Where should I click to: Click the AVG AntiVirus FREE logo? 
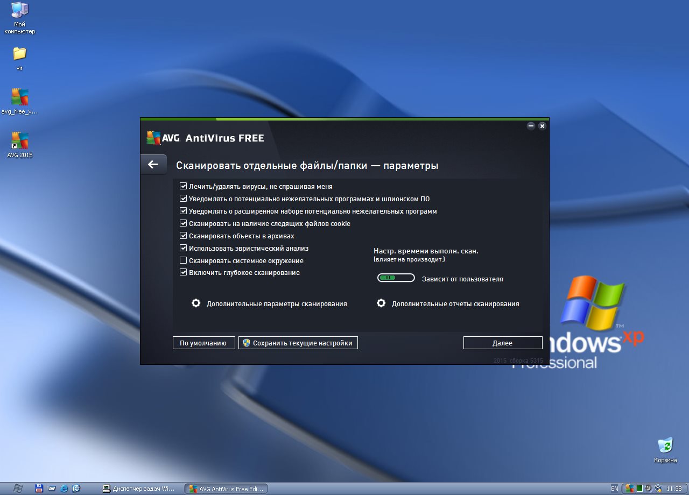(205, 138)
